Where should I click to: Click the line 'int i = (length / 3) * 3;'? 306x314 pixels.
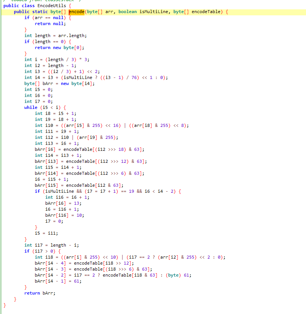pos(57,60)
